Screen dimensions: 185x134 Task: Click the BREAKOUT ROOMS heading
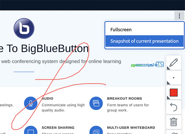point(125,98)
